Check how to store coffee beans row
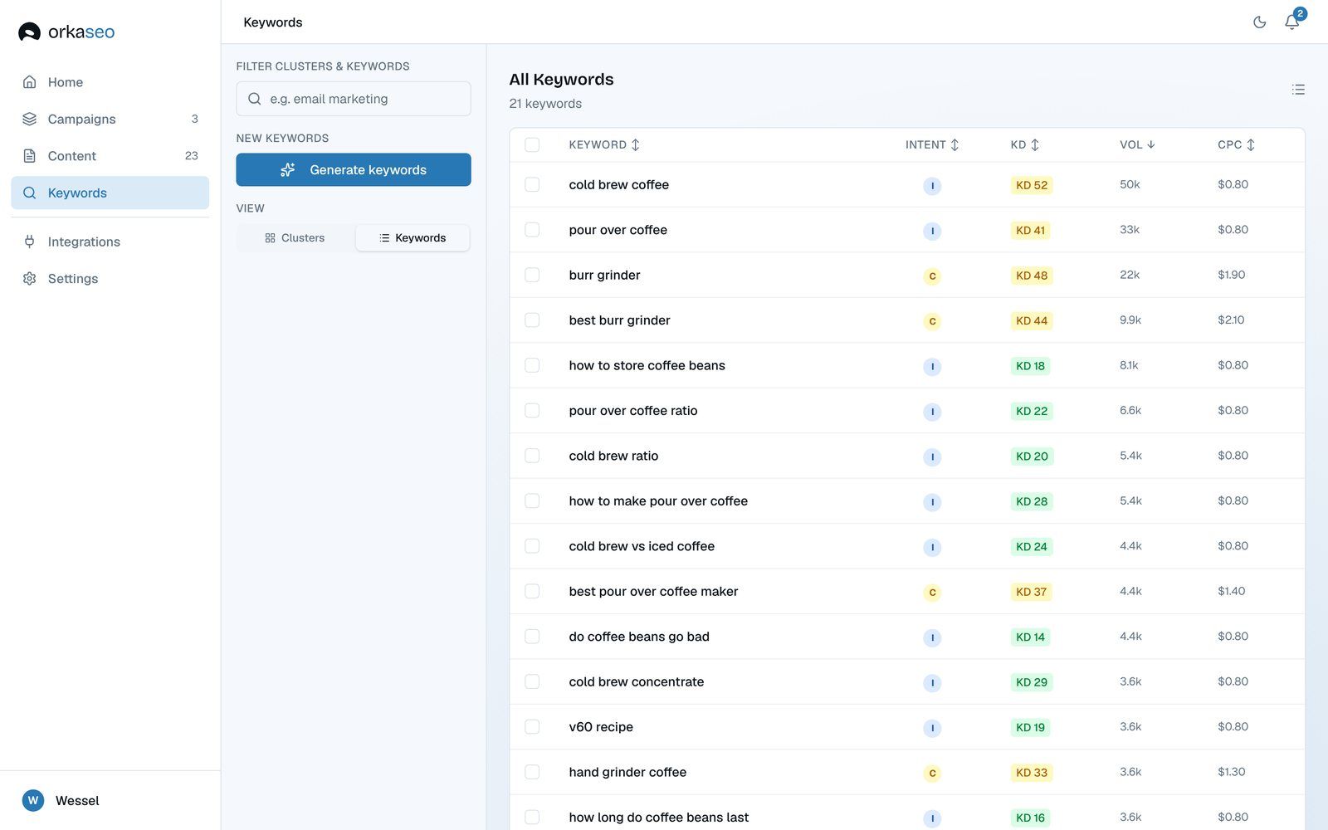This screenshot has height=830, width=1328. (x=532, y=365)
